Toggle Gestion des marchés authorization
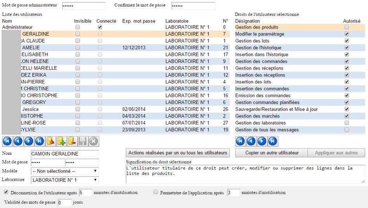 coord(347,116)
